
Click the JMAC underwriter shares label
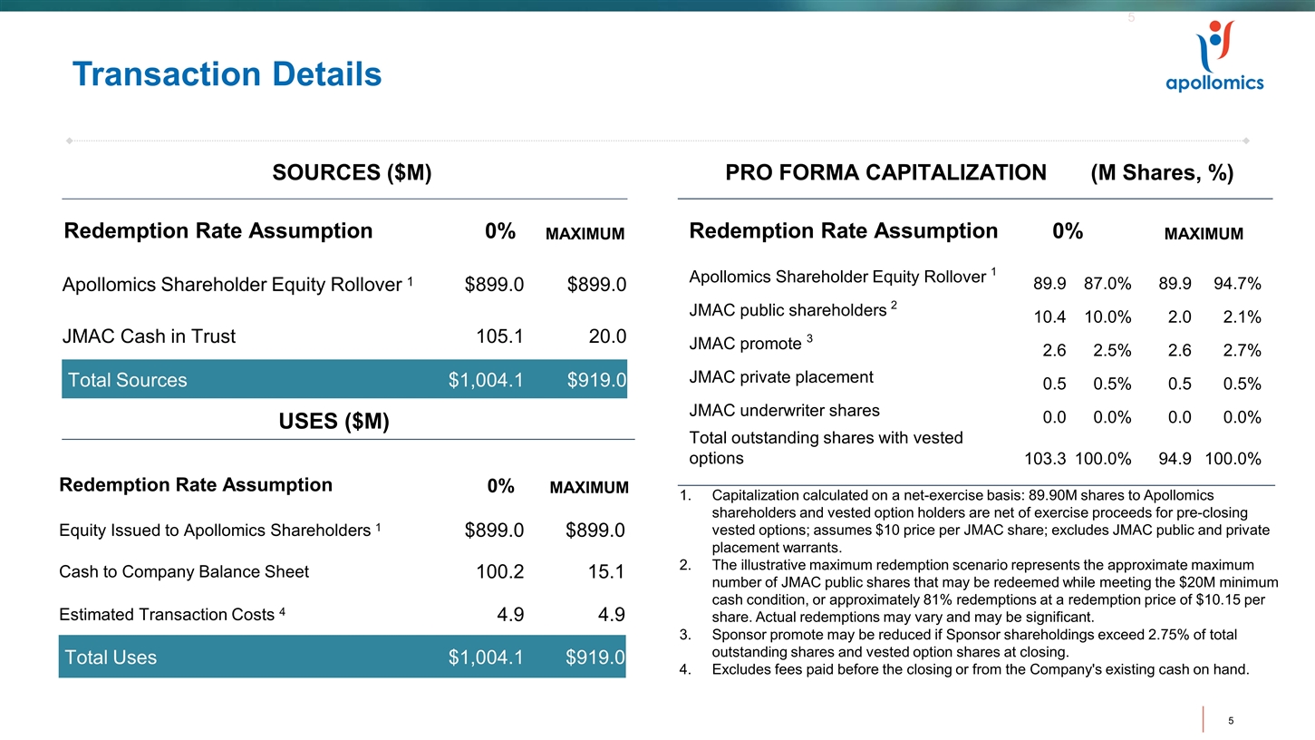coord(784,410)
